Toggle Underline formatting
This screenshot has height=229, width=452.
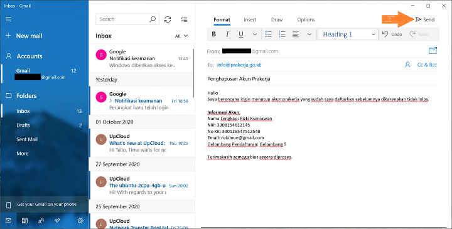(x=241, y=35)
